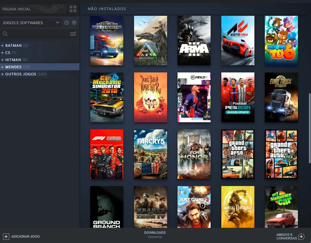Image resolution: width=311 pixels, height=243 pixels.
Task: Select American Truck Simulator cover
Action: click(x=107, y=41)
